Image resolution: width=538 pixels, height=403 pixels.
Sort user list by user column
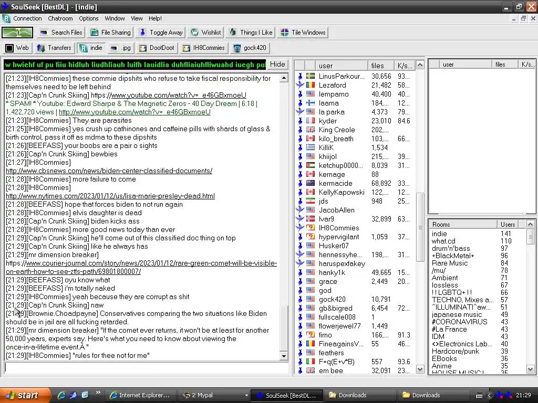pyautogui.click(x=342, y=66)
